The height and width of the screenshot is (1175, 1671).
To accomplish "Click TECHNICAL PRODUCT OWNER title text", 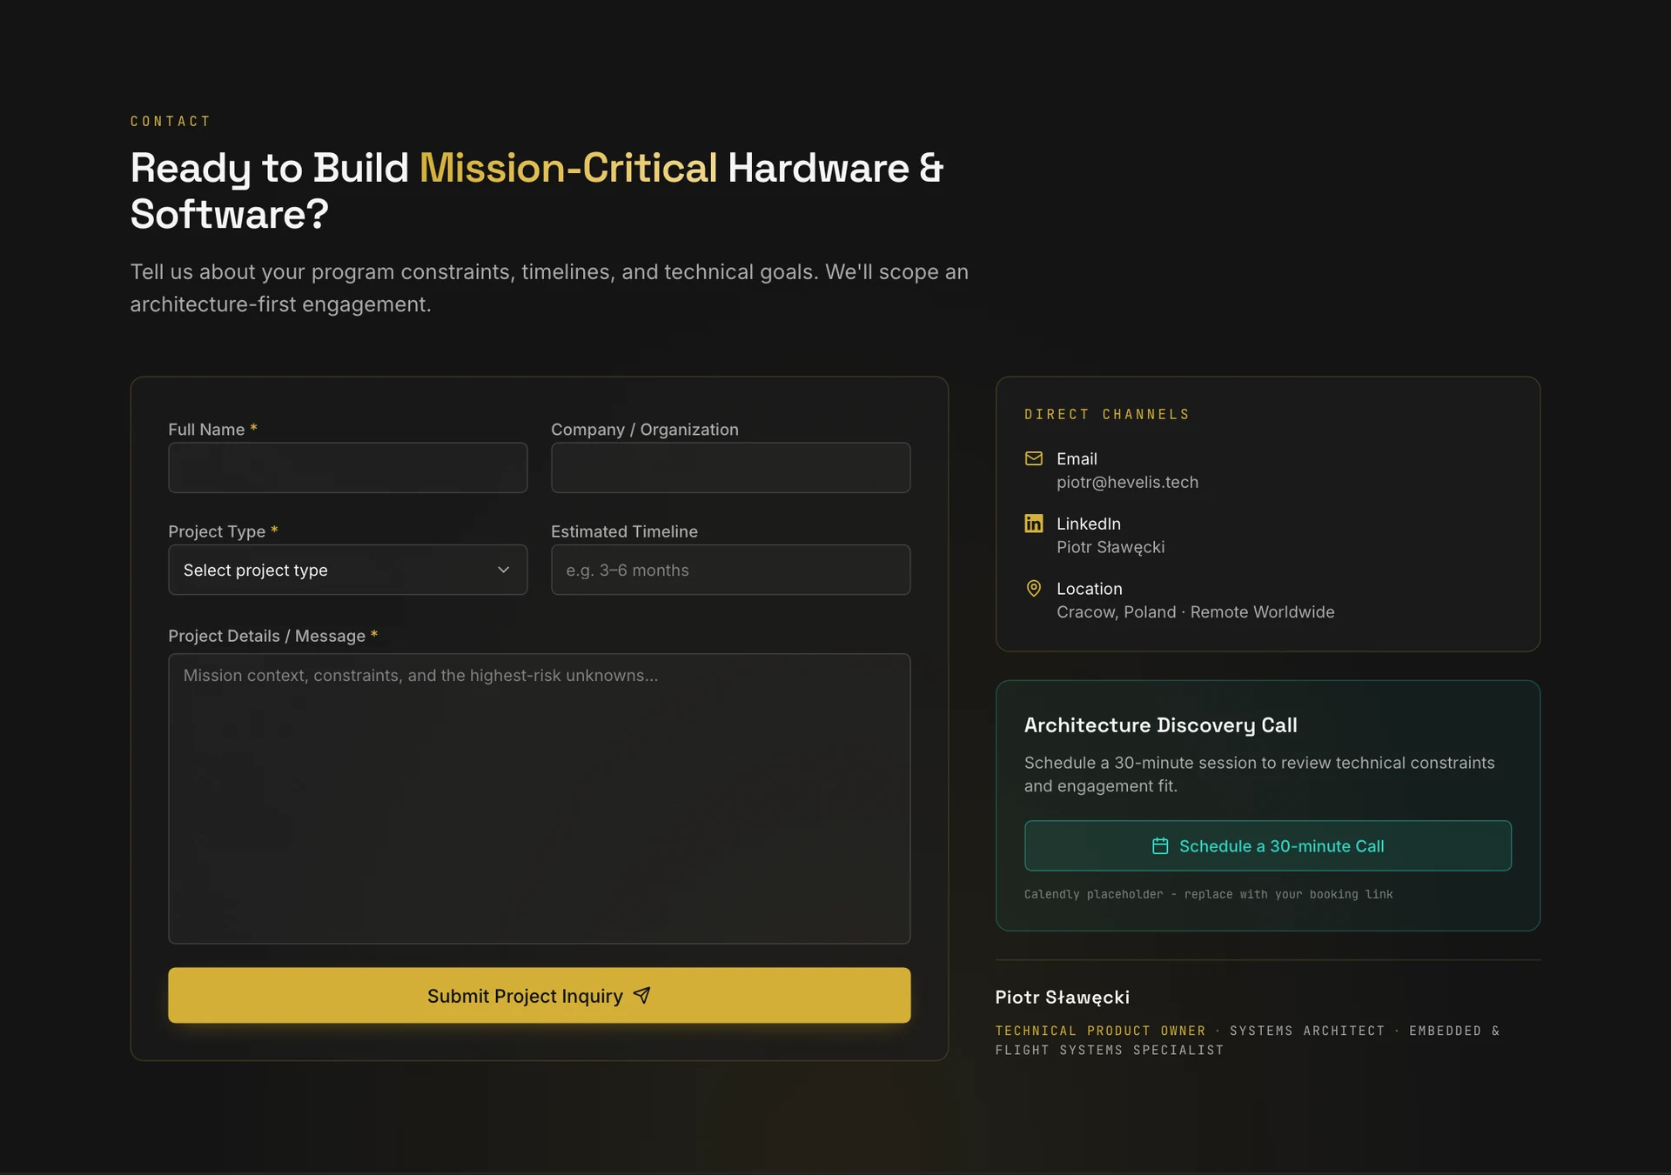I will (1100, 1031).
